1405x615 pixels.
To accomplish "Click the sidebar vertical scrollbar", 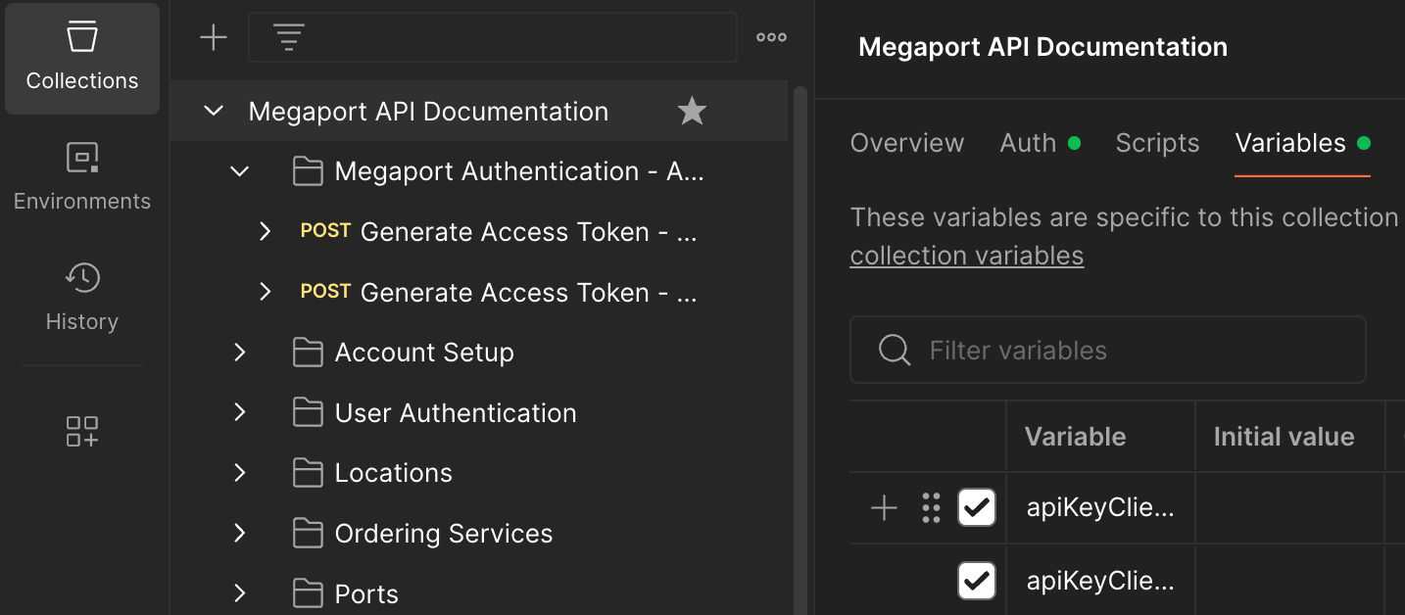I will 800,350.
